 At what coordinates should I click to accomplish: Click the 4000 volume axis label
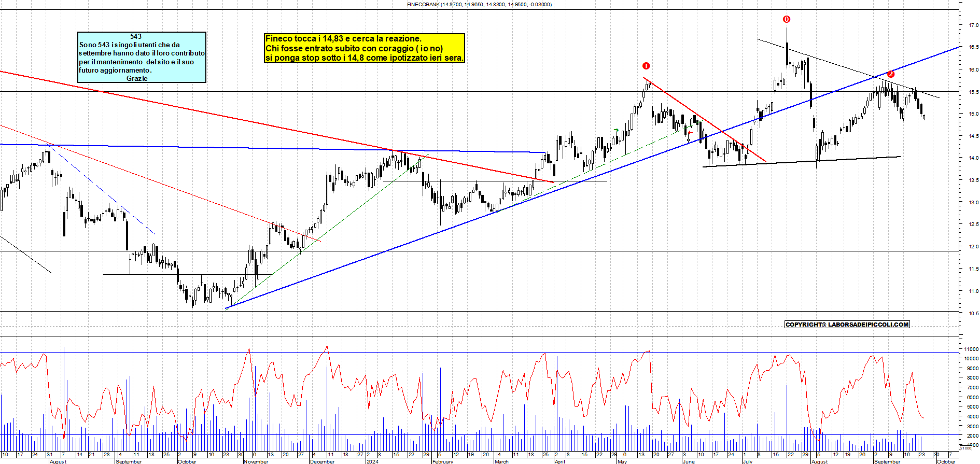(972, 416)
